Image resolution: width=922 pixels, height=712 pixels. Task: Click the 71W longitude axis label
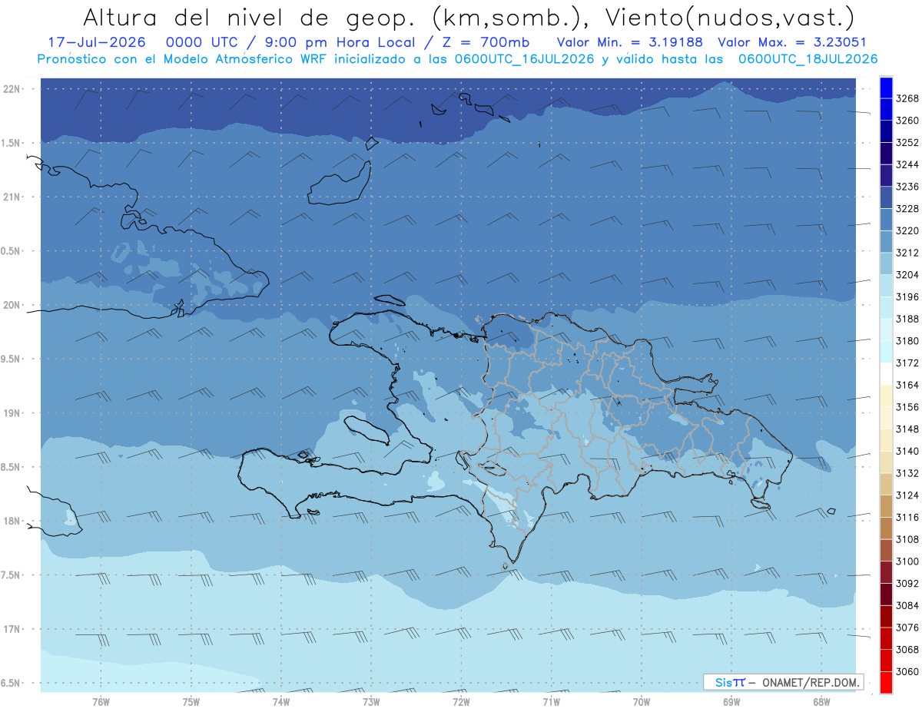coord(551,702)
